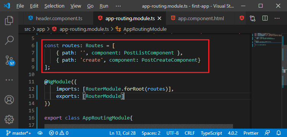Click 'routes' argument inside forRoot call
This screenshot has height=137, width=287.
tap(157, 89)
